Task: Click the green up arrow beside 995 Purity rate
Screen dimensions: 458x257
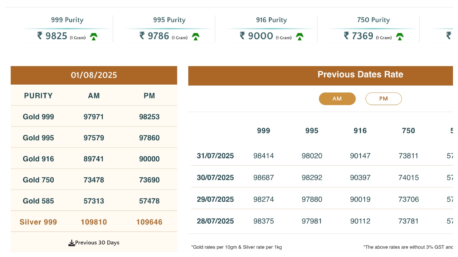Action: click(196, 36)
